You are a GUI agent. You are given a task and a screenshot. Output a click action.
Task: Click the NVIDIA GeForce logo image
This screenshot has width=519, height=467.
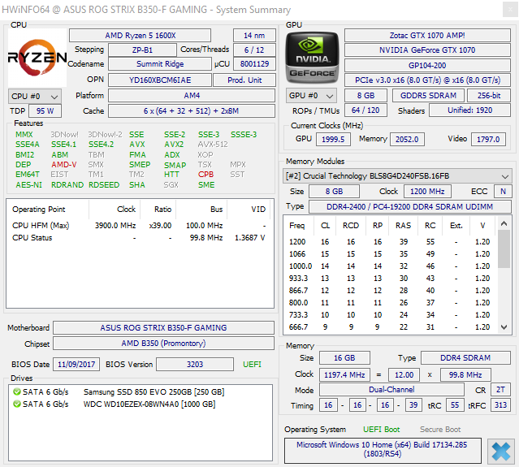(312, 57)
